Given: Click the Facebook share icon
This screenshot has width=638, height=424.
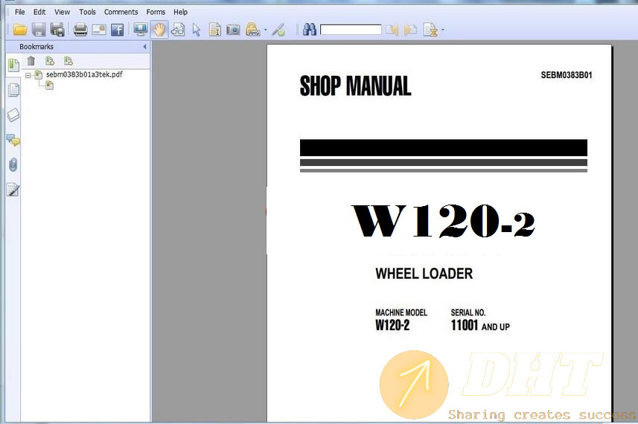Looking at the screenshot, I should 117,30.
